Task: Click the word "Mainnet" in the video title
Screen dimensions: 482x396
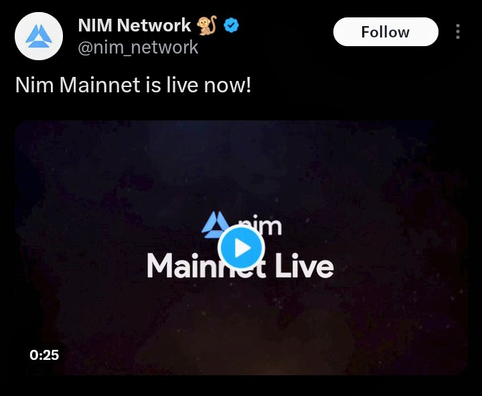Action: point(206,266)
